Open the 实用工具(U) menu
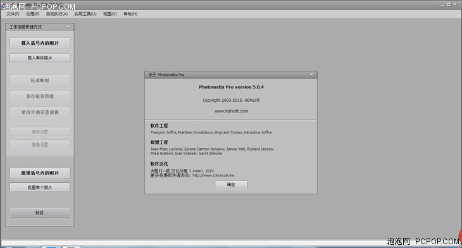Image resolution: width=462 pixels, height=248 pixels. click(x=85, y=14)
